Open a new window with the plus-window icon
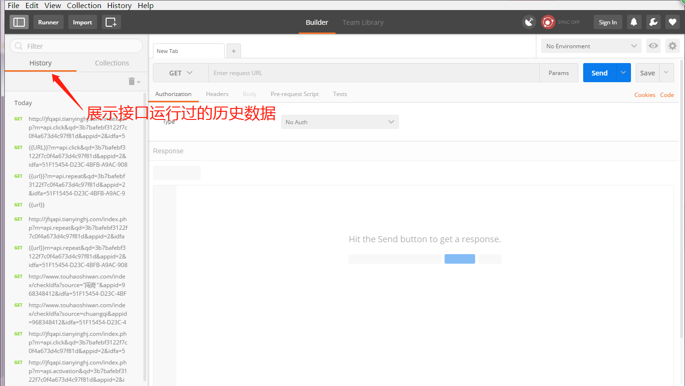Screen dimensions: 685x386 pos(111,22)
